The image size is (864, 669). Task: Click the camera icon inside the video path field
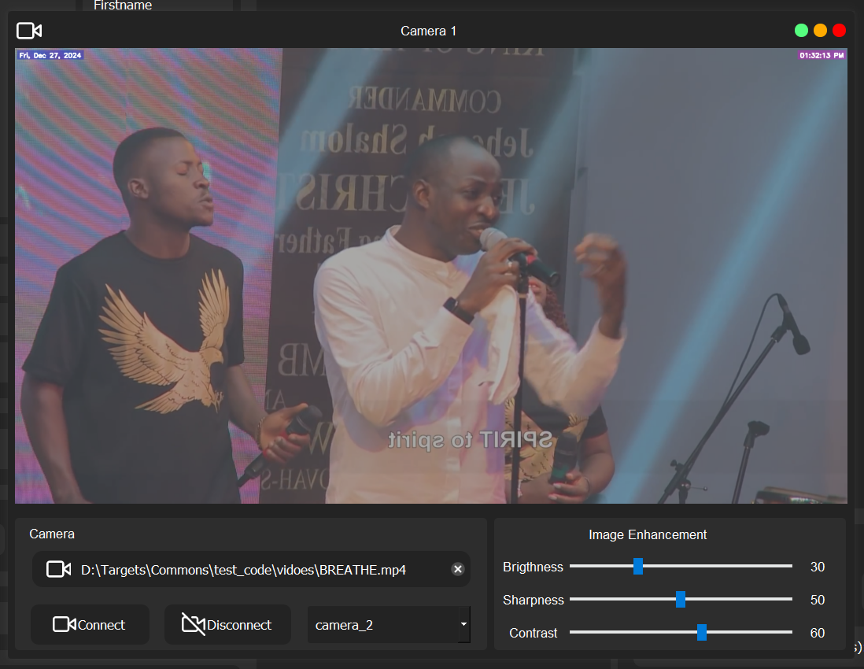58,569
